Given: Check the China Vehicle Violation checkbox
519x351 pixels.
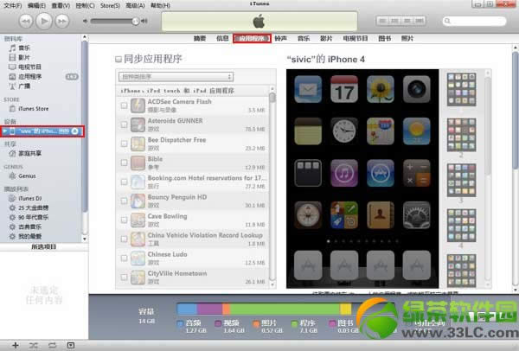Looking at the screenshot, I should coord(124,239).
